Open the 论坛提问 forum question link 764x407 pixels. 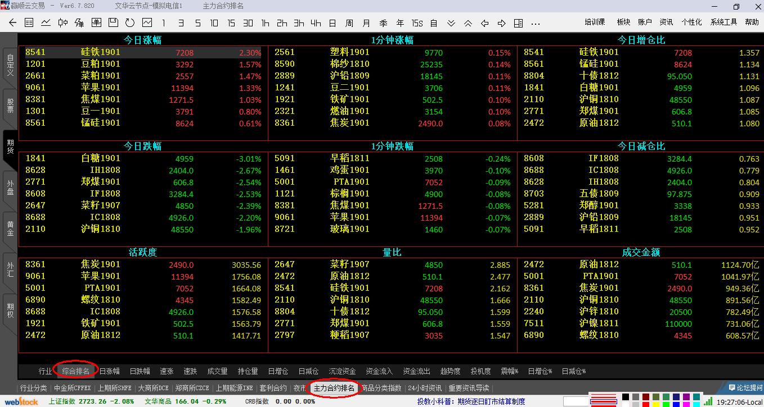click(745, 387)
